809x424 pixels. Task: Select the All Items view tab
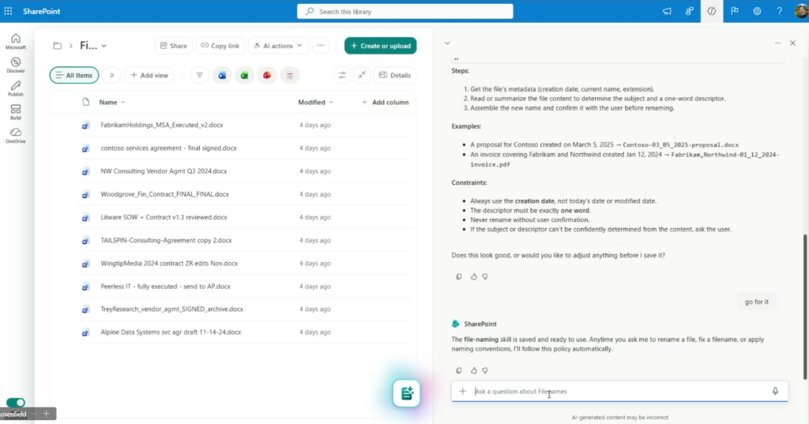pos(74,75)
